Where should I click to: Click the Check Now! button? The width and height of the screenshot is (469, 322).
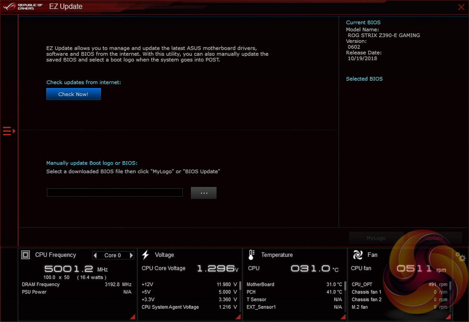[73, 94]
